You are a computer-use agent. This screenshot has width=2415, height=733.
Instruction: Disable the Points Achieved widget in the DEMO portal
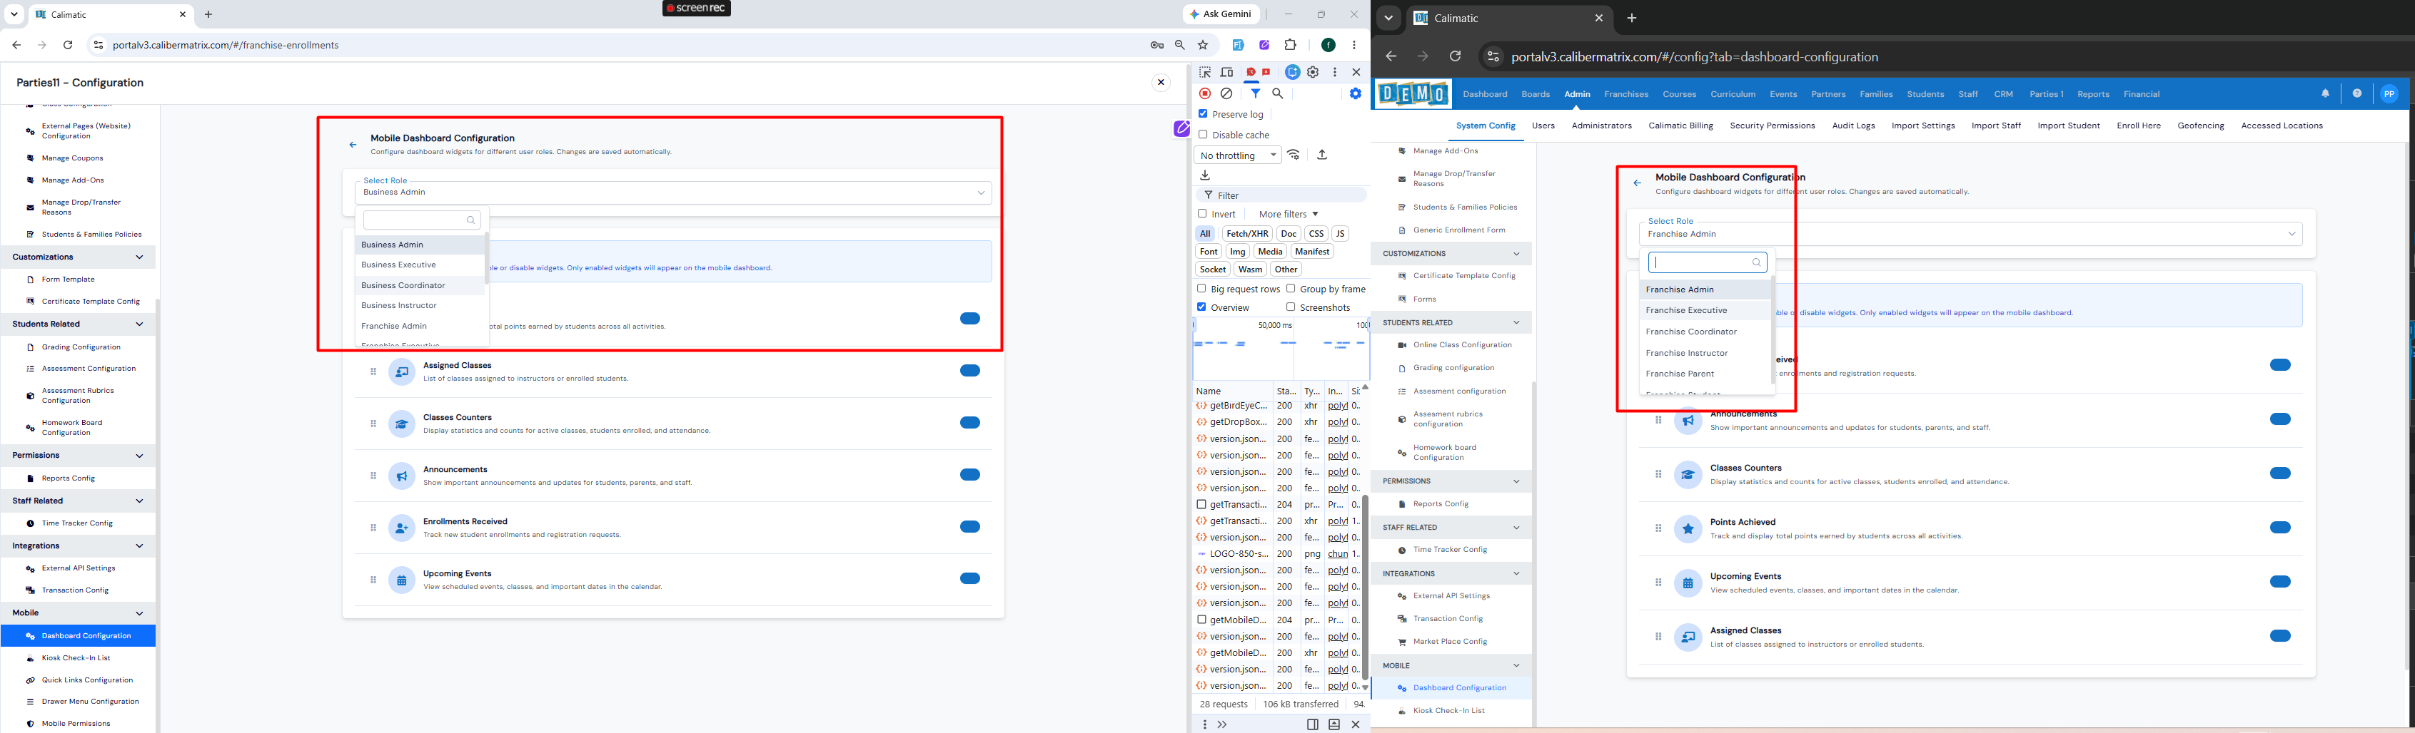[x=2280, y=528]
